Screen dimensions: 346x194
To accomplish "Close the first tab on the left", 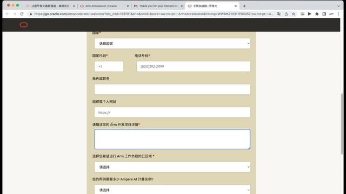I will [x=74, y=6].
